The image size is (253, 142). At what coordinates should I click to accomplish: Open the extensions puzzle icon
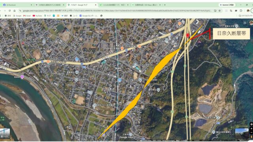[x=241, y=11]
